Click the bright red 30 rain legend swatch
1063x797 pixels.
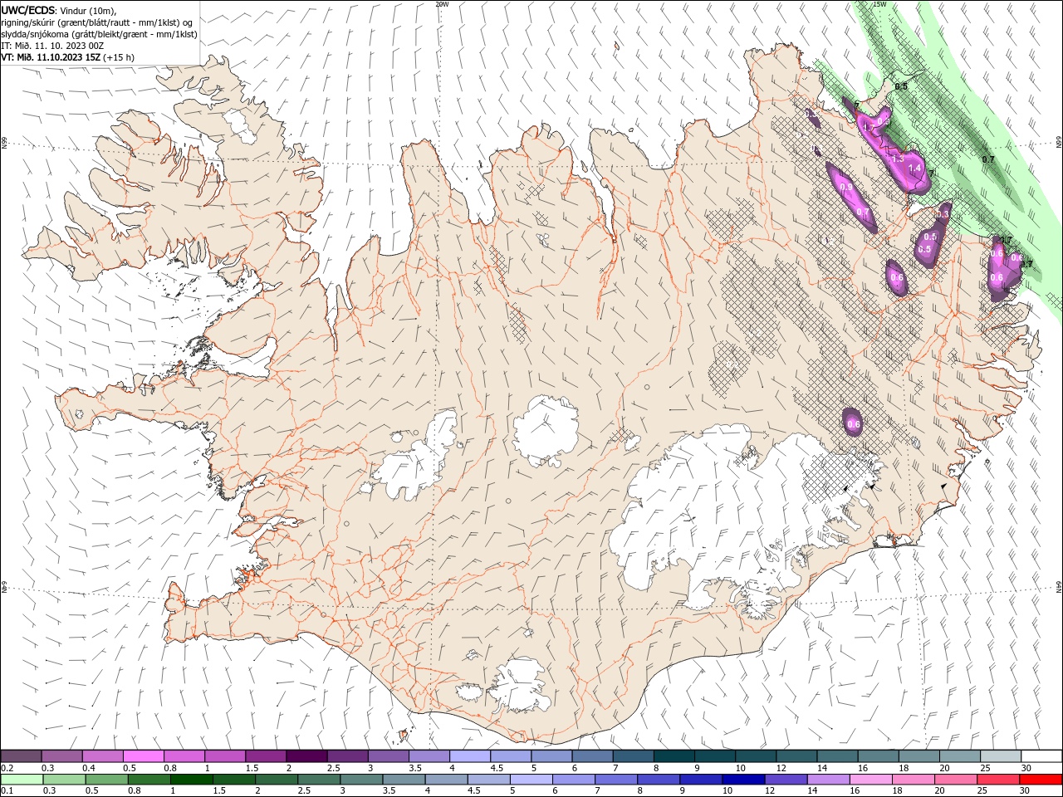pyautogui.click(x=1041, y=780)
